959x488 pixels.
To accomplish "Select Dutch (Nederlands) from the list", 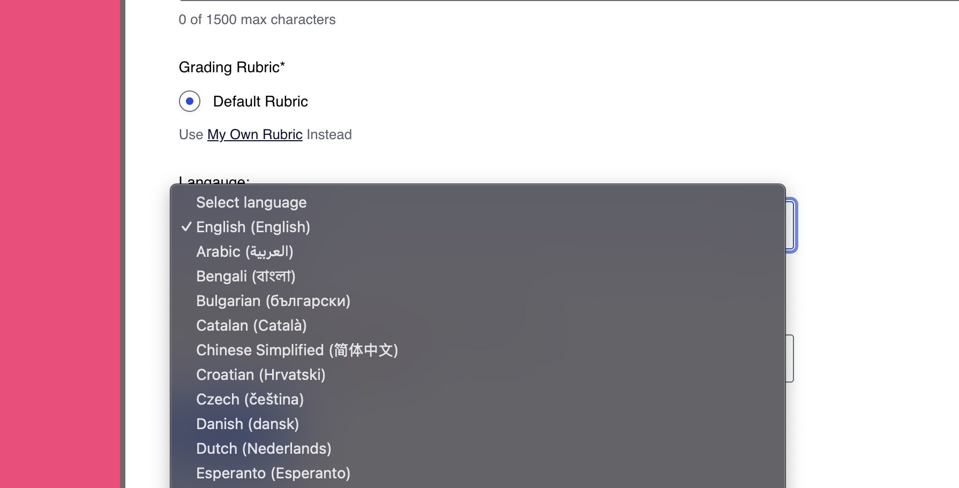I will coord(264,448).
